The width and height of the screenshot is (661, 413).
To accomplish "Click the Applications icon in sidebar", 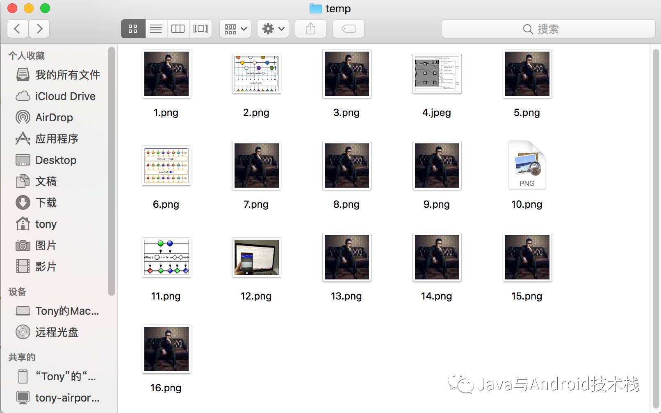I will pyautogui.click(x=23, y=138).
